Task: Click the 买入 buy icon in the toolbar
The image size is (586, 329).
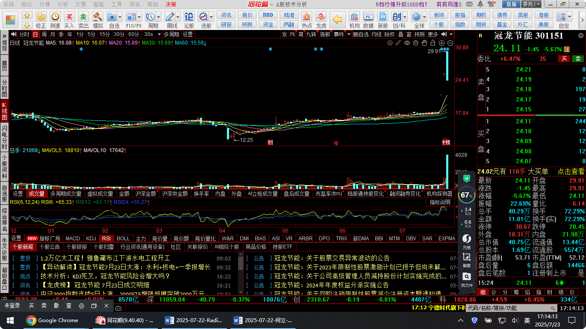Action: pos(69,17)
